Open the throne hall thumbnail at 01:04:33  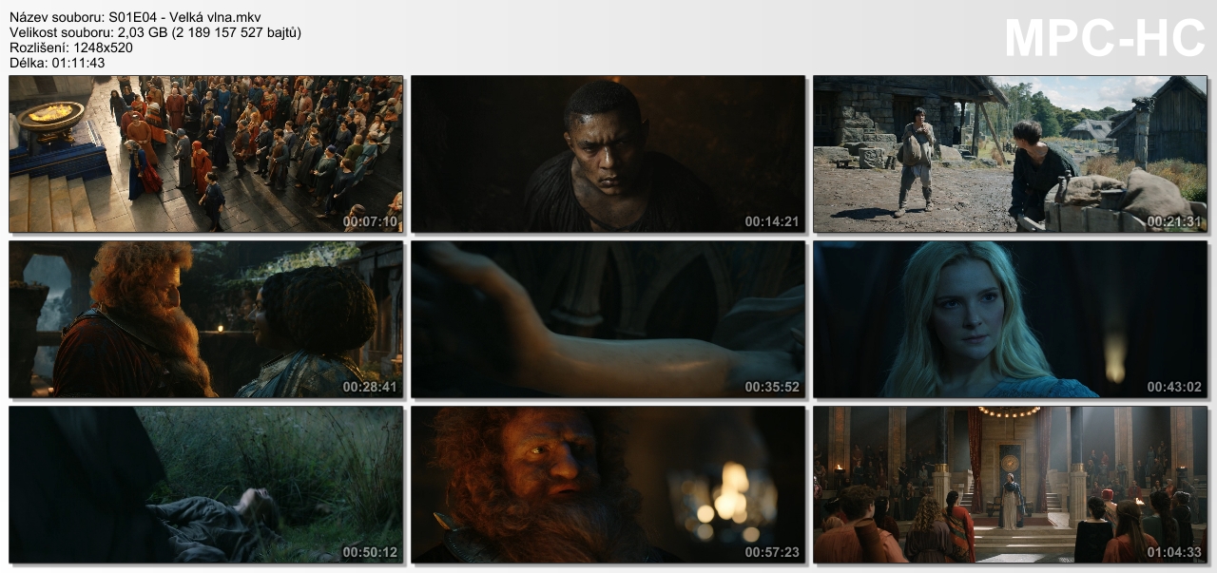tap(1010, 485)
